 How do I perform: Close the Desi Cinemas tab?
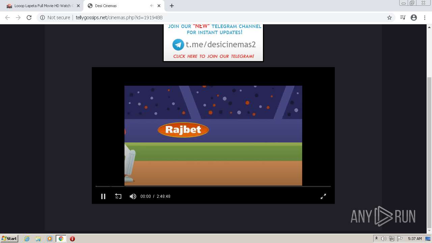159,6
